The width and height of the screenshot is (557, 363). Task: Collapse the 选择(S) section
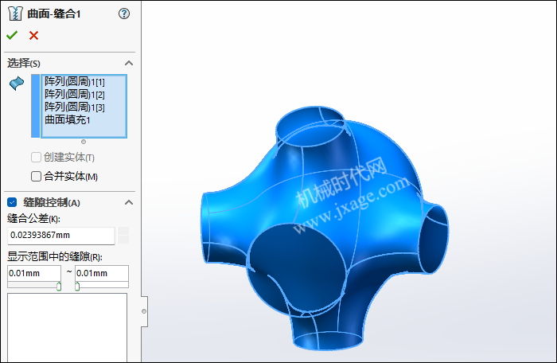coord(129,63)
